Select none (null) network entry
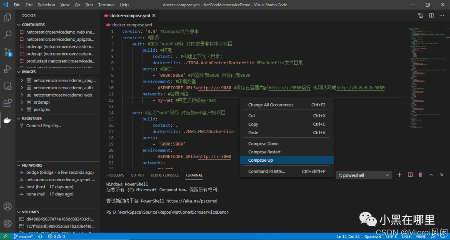The width and height of the screenshot is (450, 240). point(57,194)
